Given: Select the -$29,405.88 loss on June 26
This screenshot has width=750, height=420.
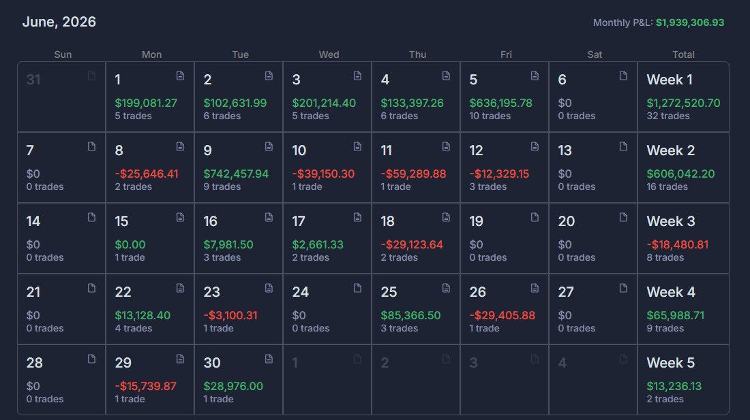Looking at the screenshot, I should point(502,315).
